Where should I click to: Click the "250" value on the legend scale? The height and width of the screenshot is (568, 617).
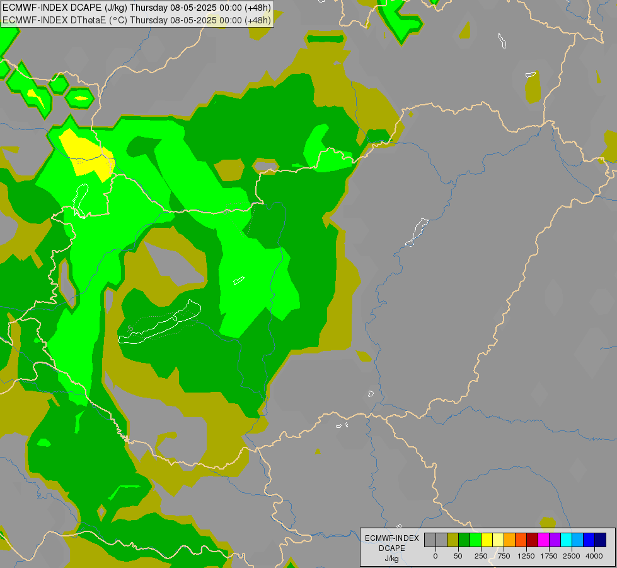tap(481, 556)
